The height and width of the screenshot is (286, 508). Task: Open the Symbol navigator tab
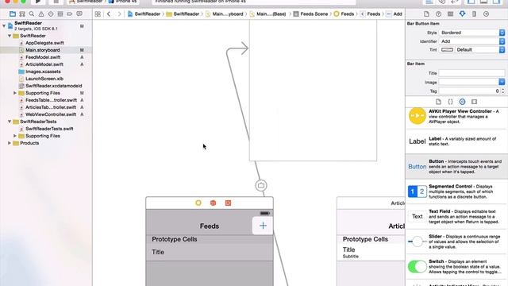point(22,14)
